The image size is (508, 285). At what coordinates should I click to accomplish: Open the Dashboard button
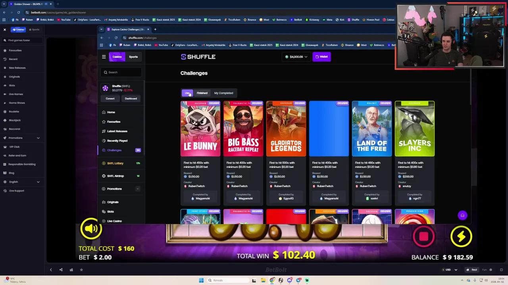pyautogui.click(x=131, y=98)
